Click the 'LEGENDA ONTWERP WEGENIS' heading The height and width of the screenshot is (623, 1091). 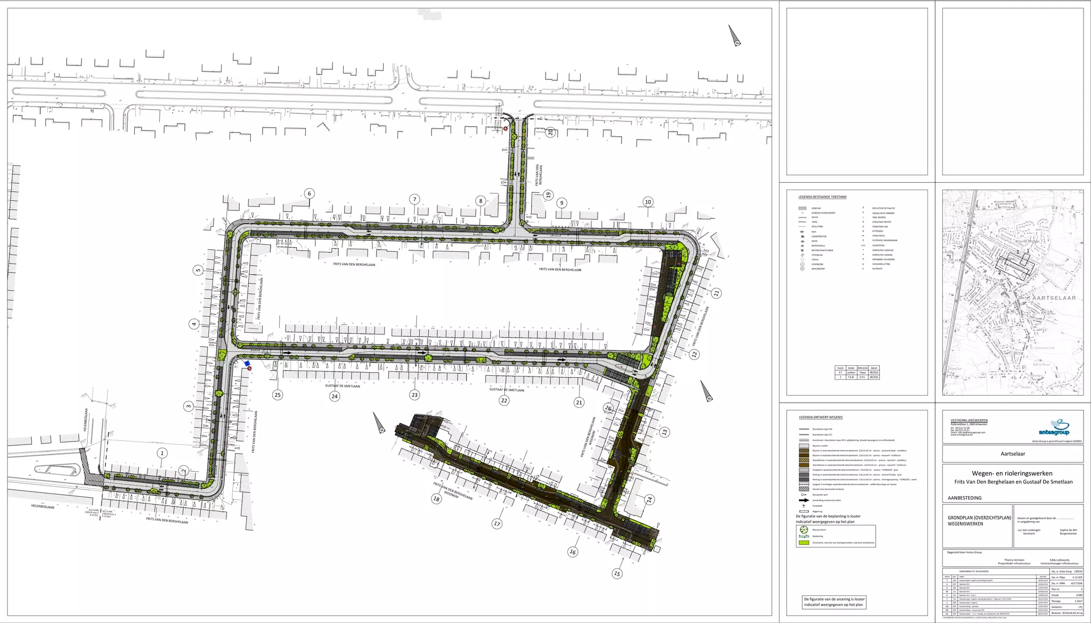pyautogui.click(x=820, y=417)
